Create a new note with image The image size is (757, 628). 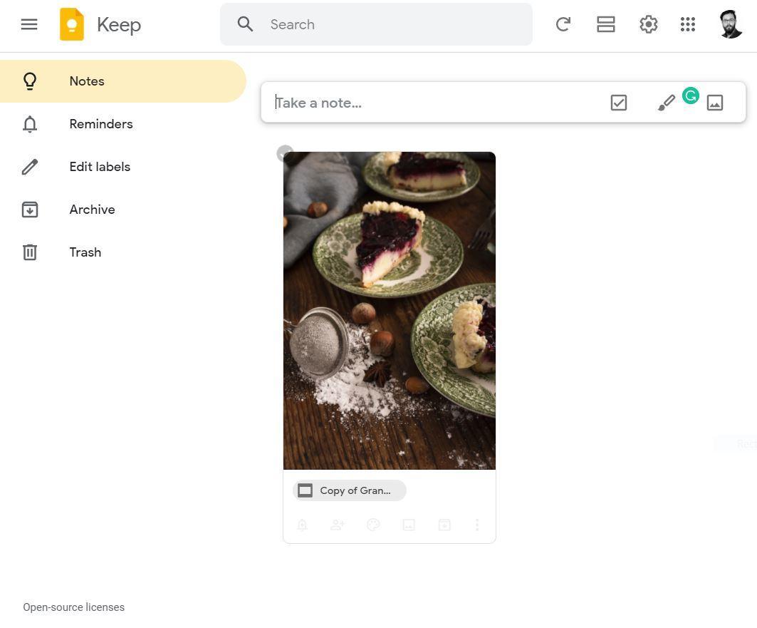714,103
